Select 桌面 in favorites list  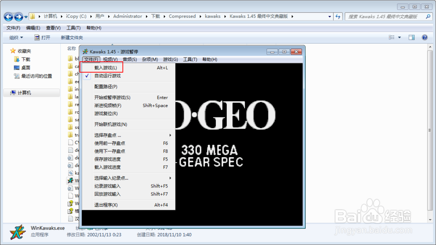click(x=22, y=68)
